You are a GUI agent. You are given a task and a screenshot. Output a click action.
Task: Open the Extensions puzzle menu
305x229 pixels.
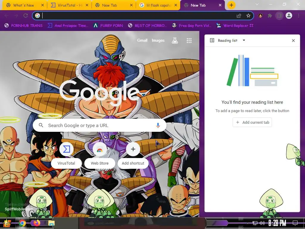(x=270, y=16)
